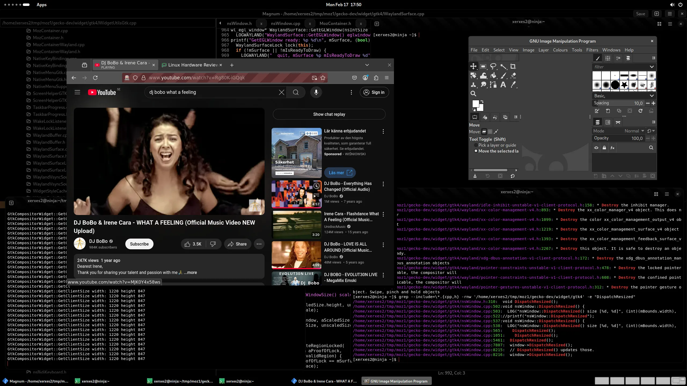Click 'Show chat replay' button
This screenshot has height=386, width=687.
(x=329, y=114)
